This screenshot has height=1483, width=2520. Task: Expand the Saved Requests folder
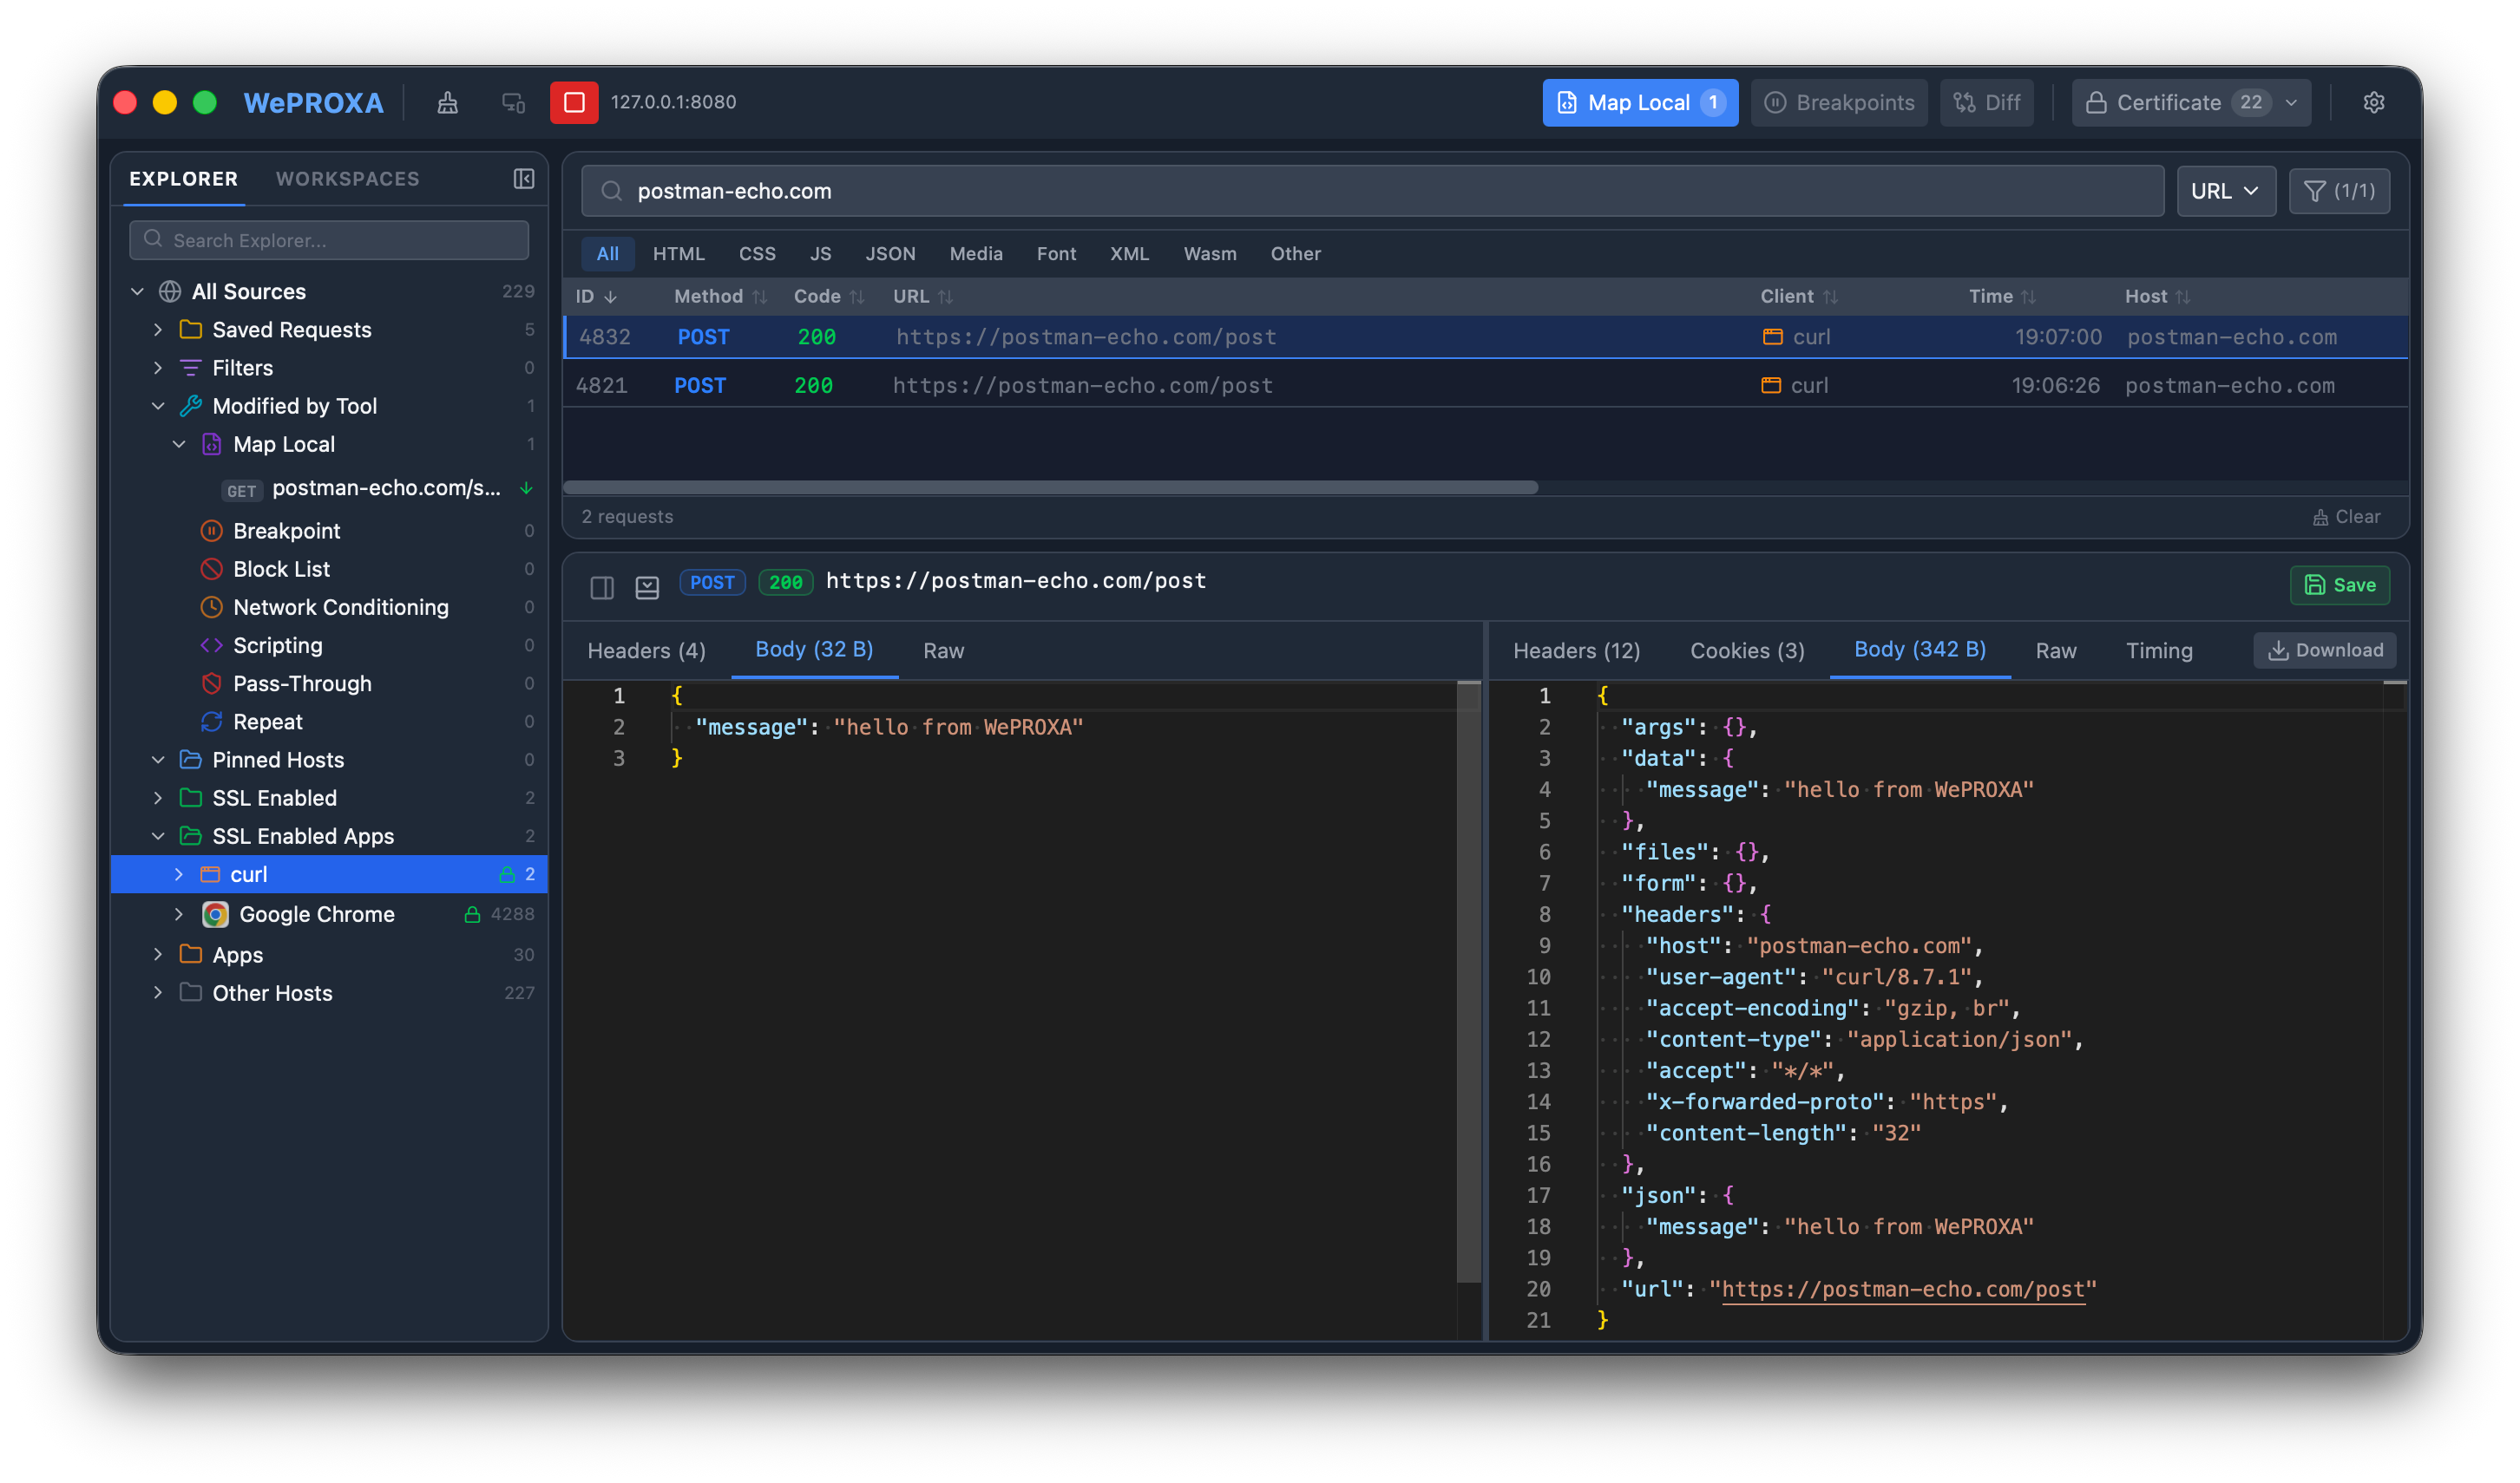158,330
